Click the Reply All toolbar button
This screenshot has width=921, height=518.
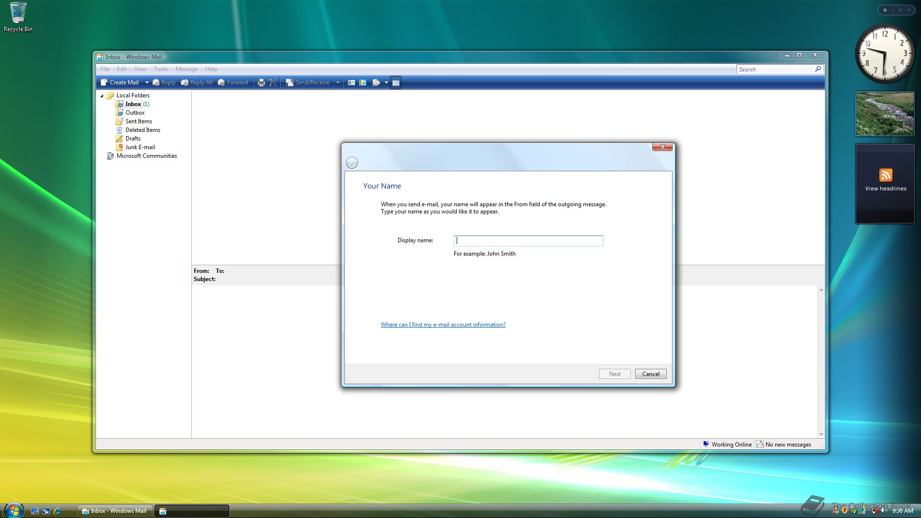197,82
